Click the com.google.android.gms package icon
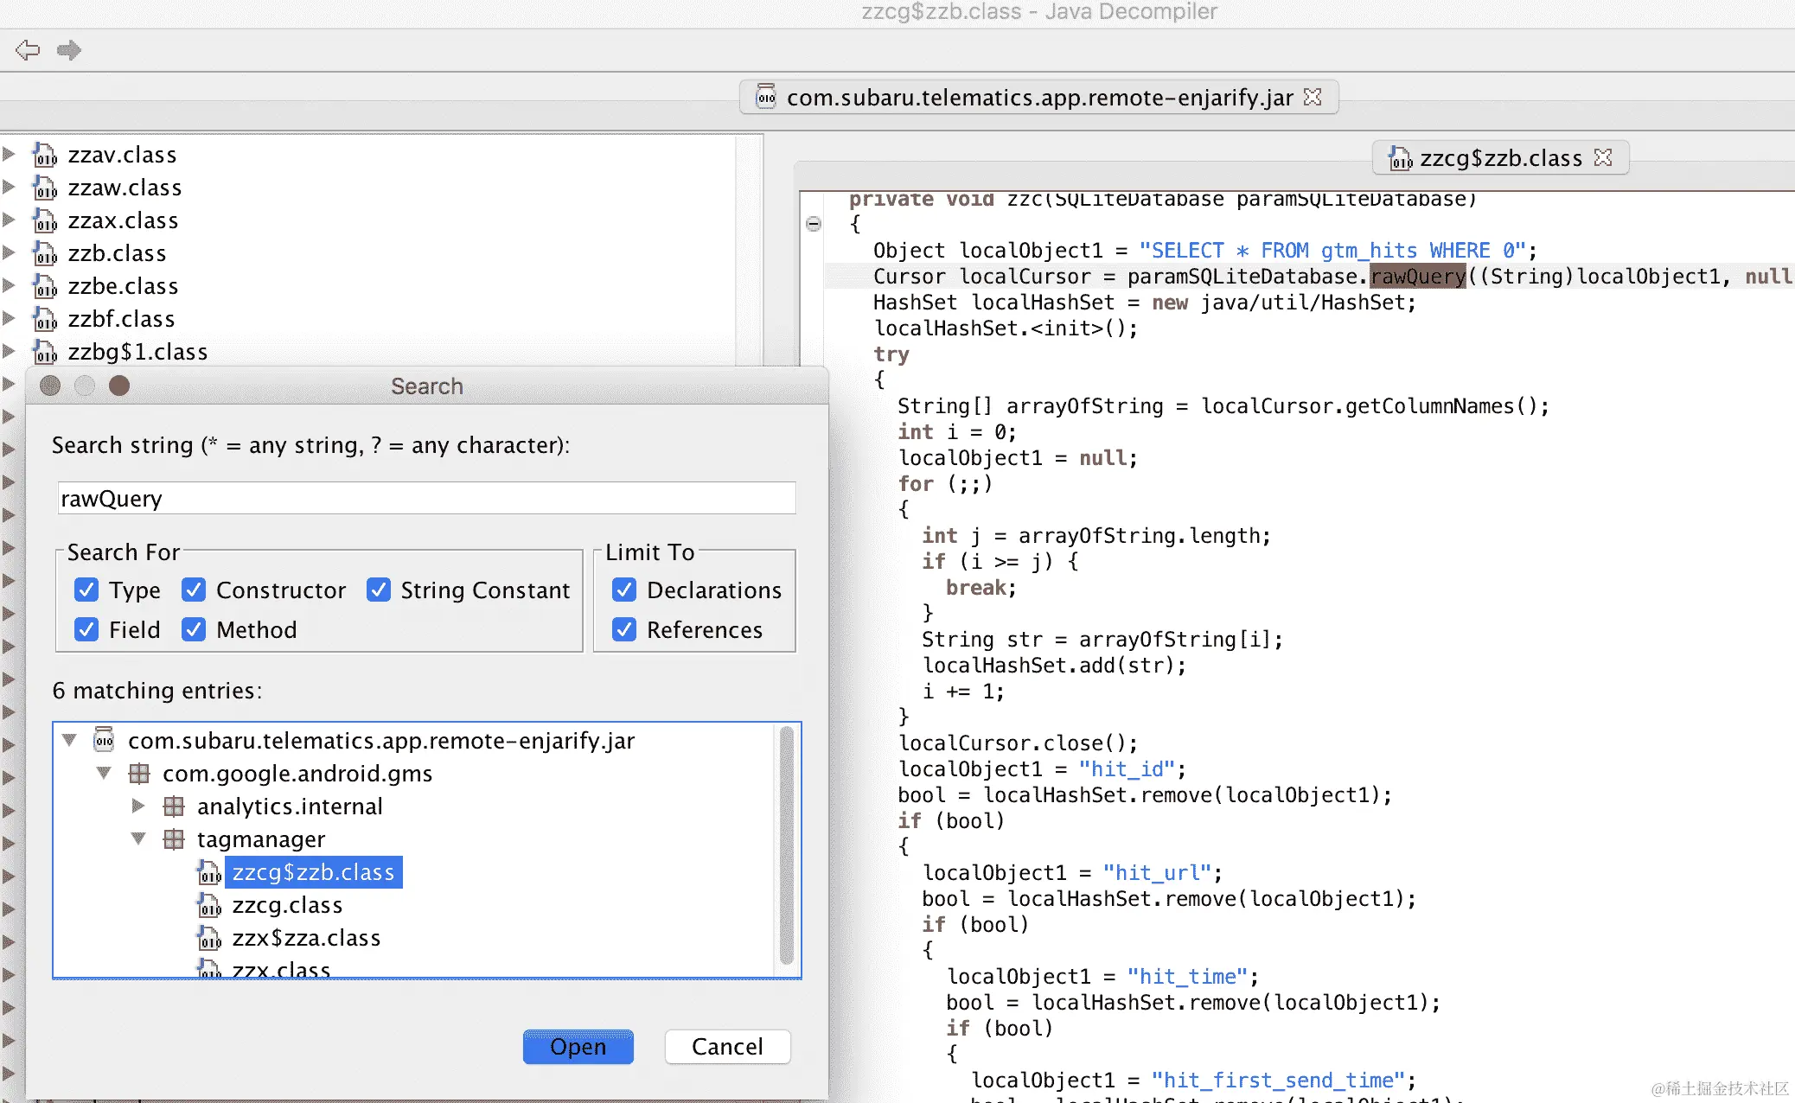 pos(139,774)
